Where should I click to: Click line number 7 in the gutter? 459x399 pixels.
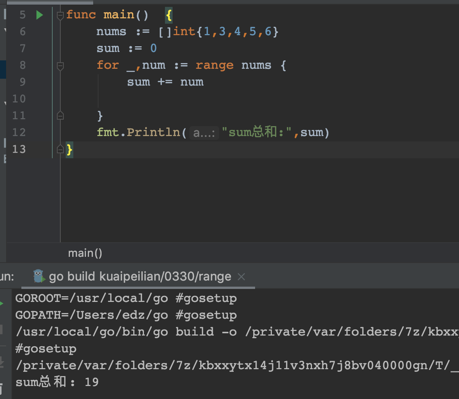(x=23, y=48)
